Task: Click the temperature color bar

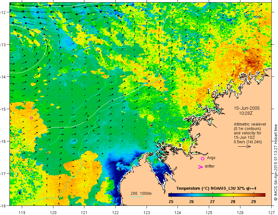Action: [x=217, y=195]
